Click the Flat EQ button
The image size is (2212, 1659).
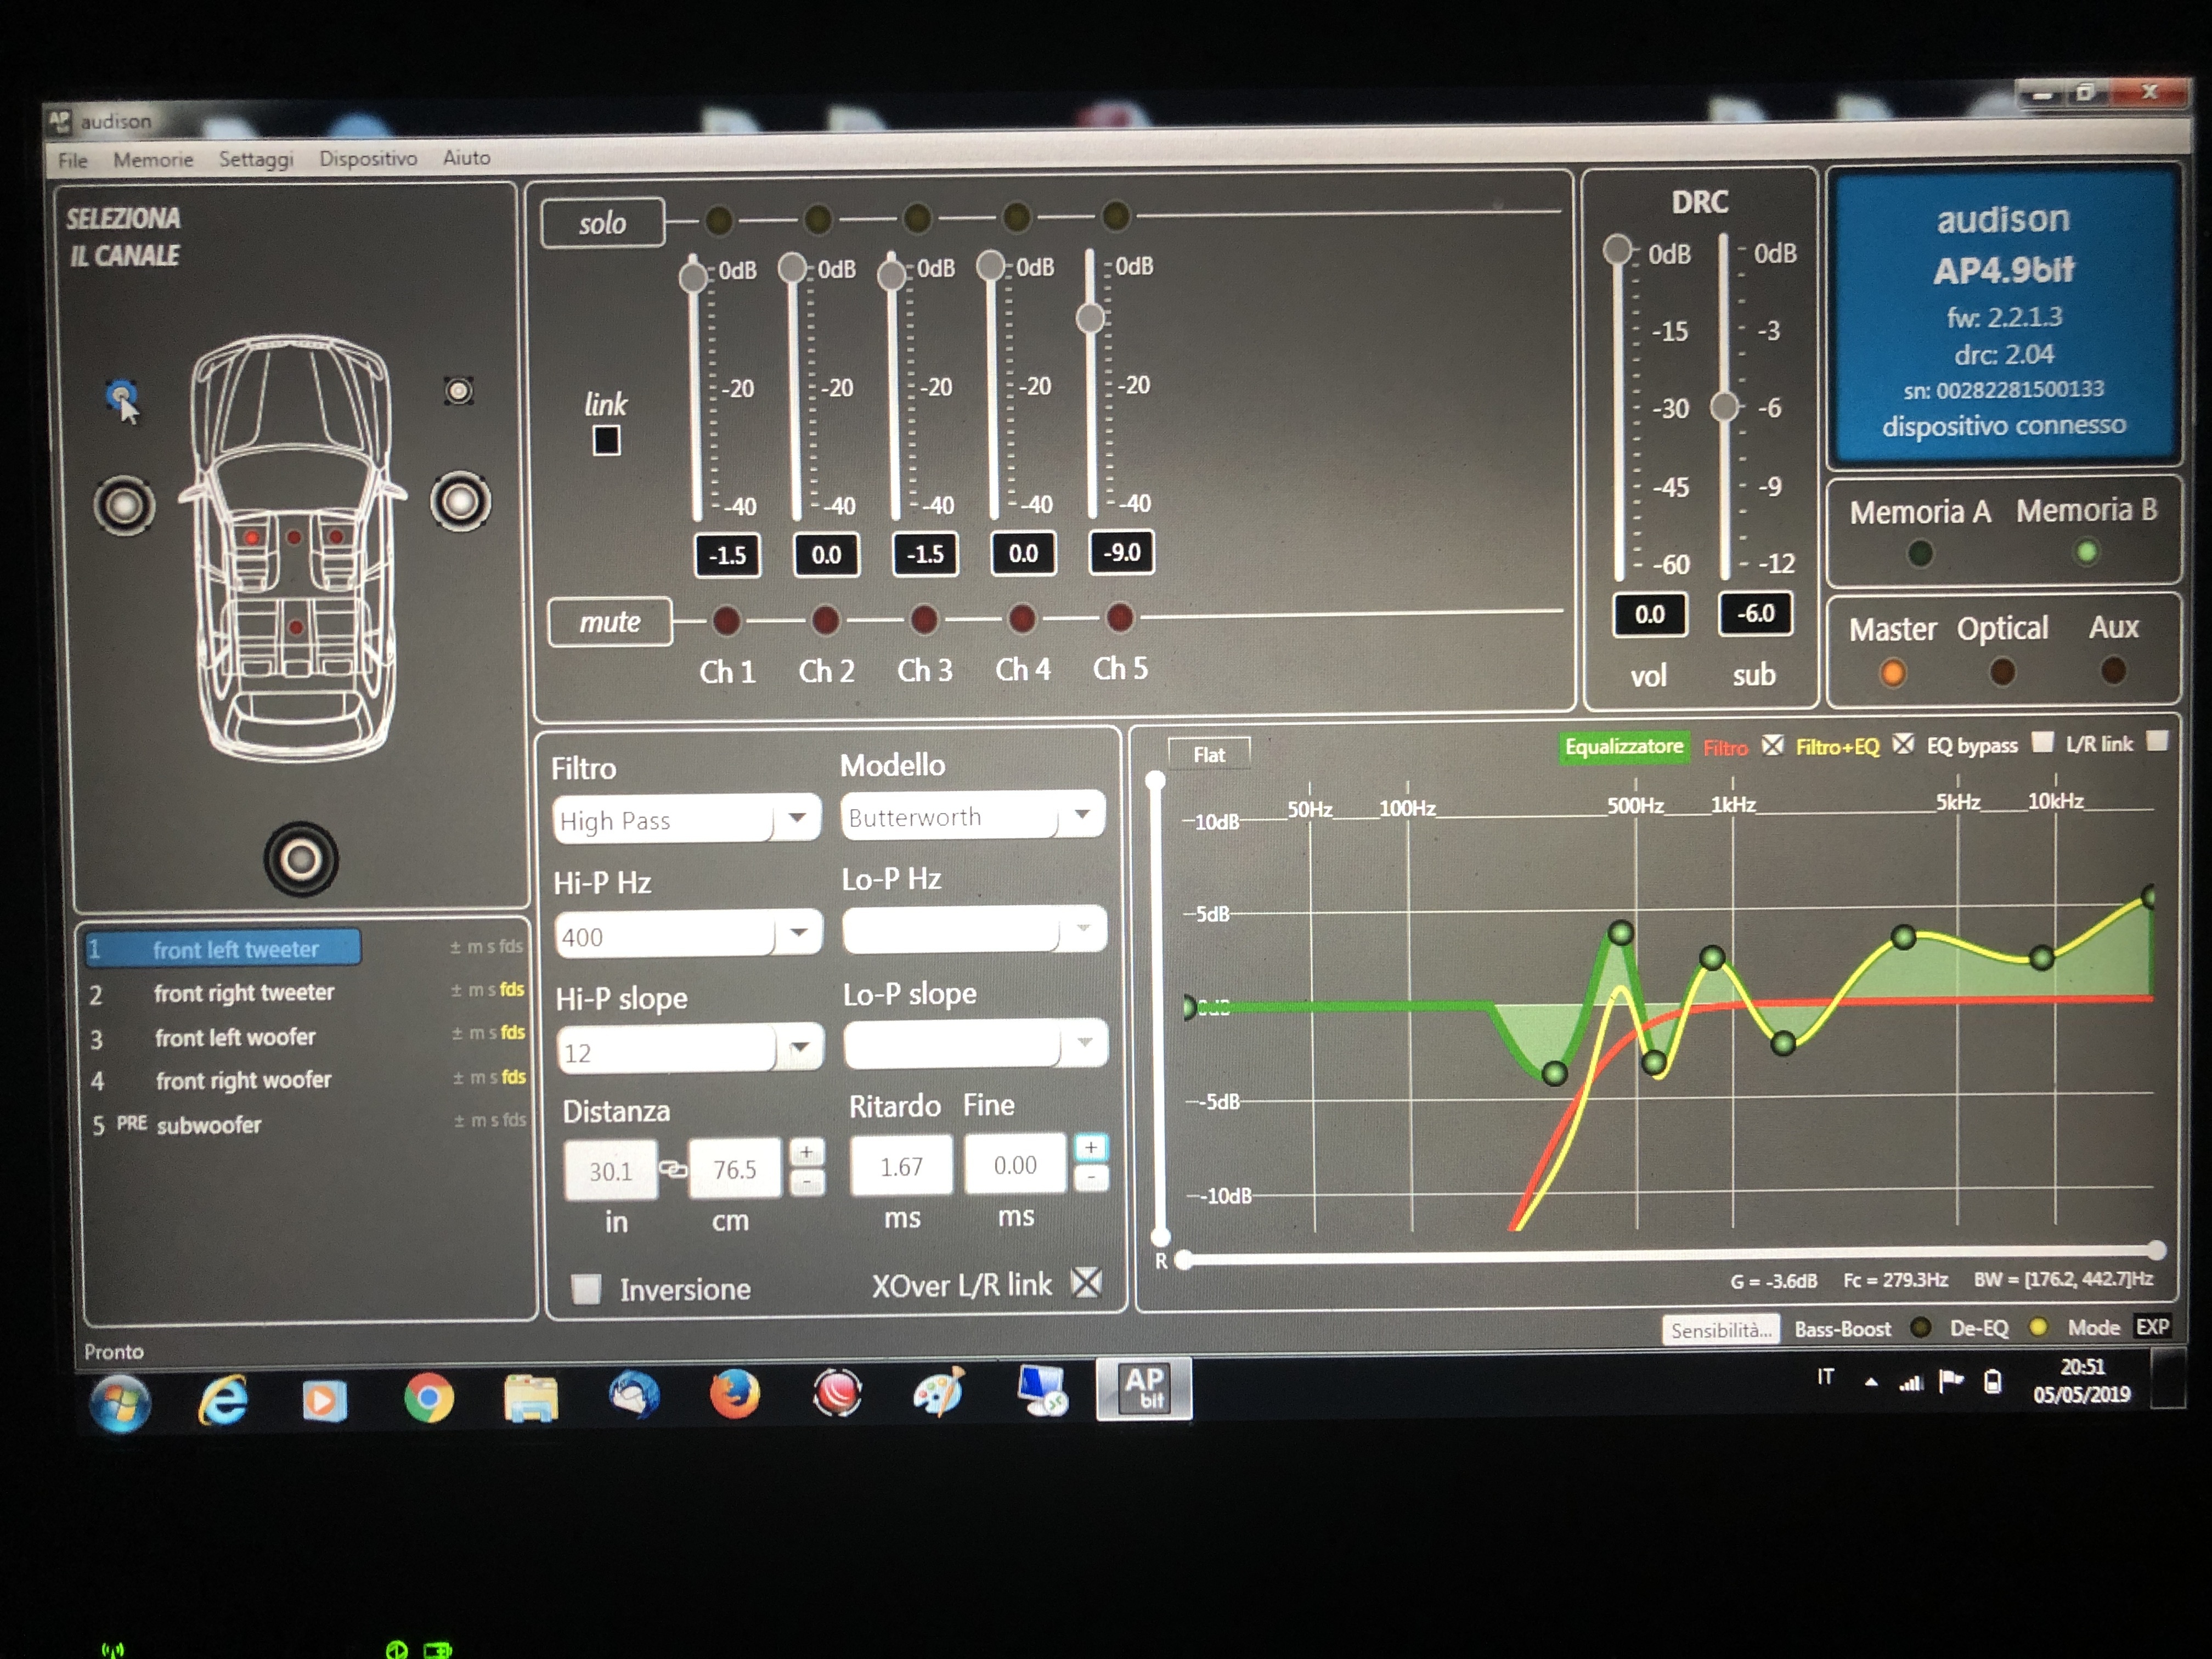(1209, 755)
